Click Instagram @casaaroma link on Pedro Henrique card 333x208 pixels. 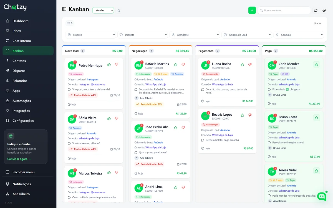(92, 84)
